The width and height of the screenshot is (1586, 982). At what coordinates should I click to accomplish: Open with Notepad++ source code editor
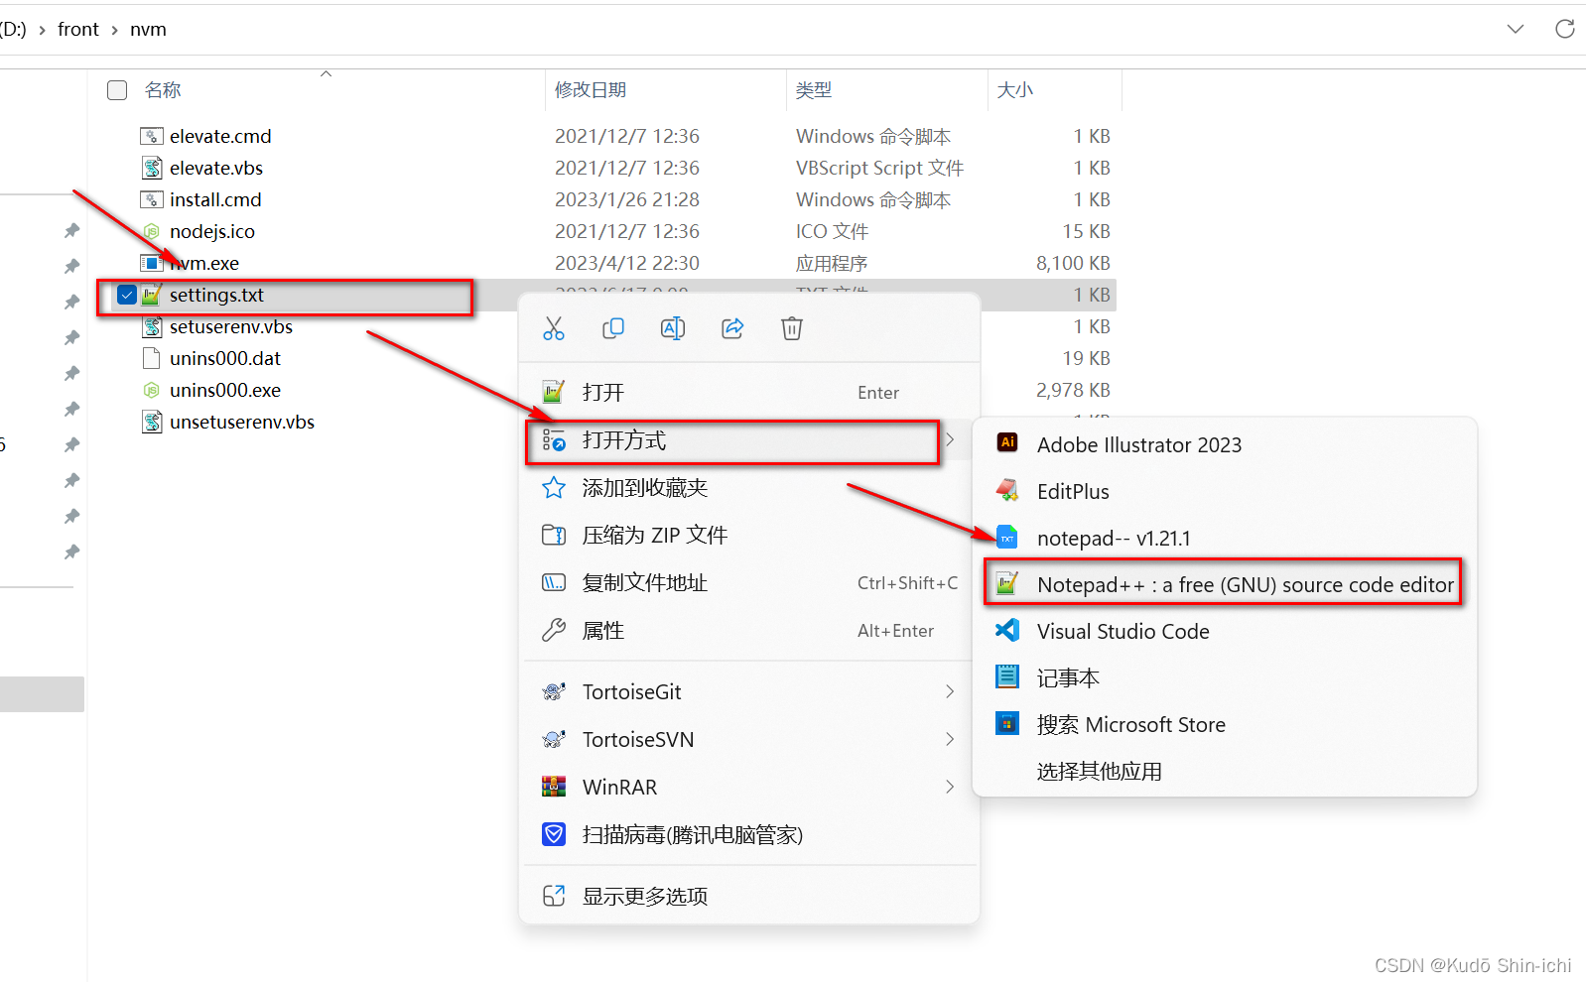click(x=1224, y=584)
